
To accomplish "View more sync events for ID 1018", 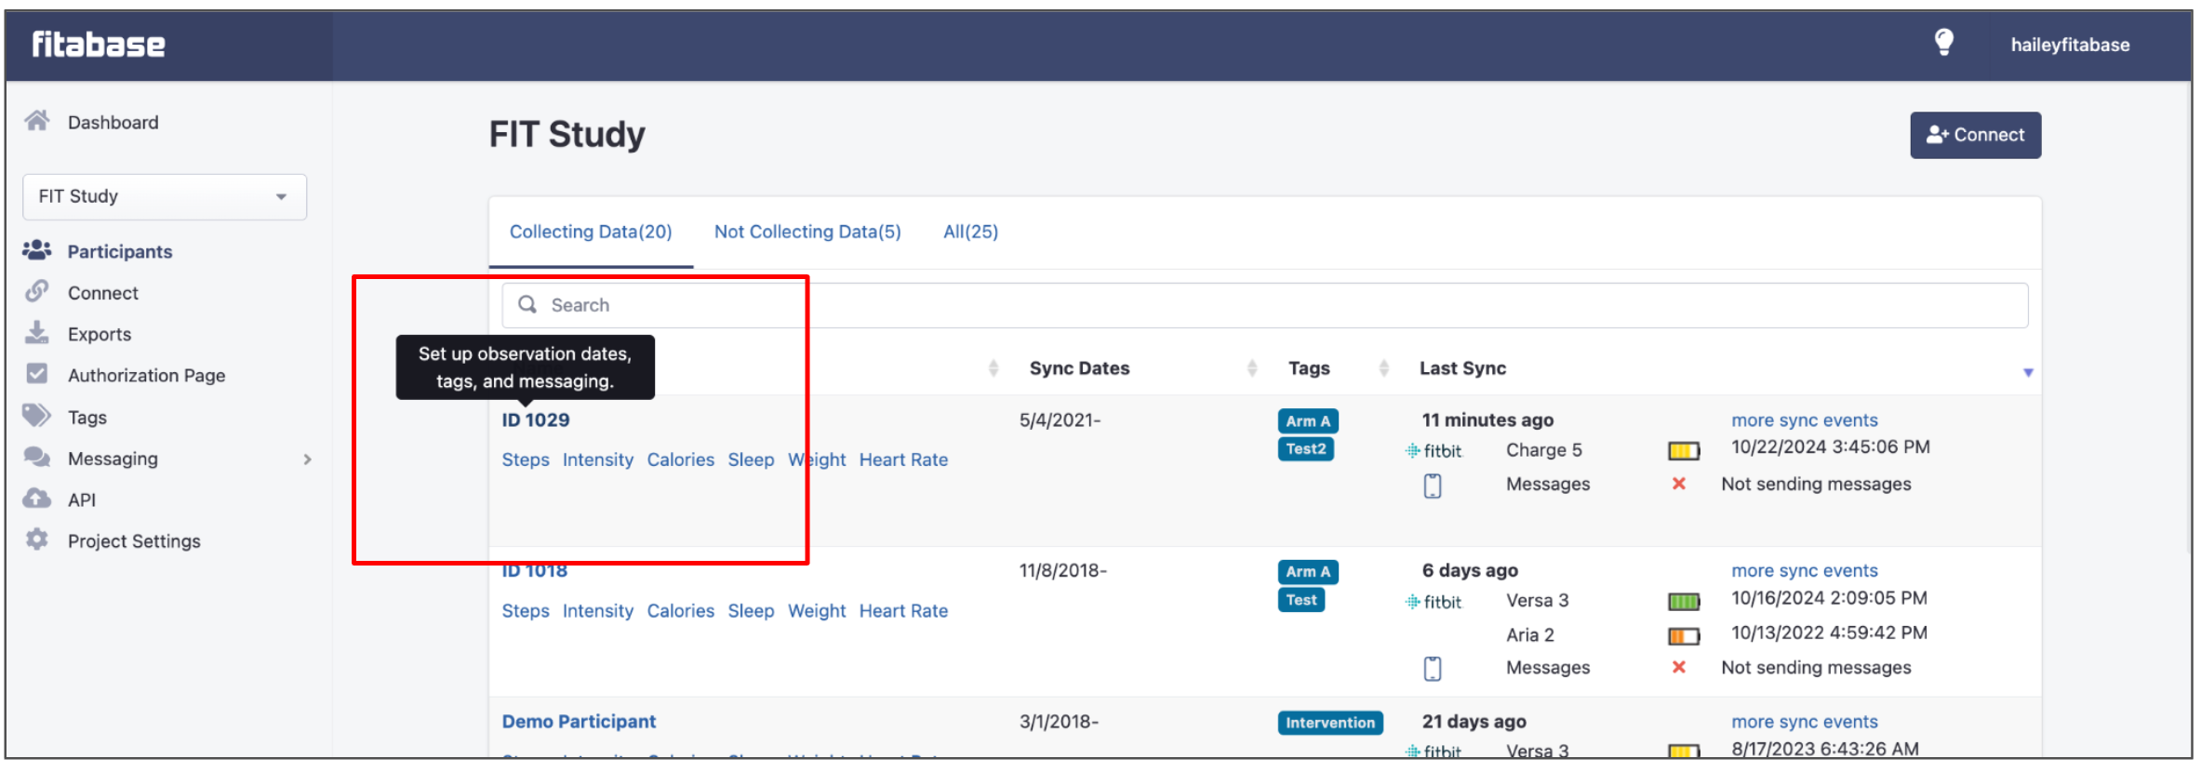I will click(x=1805, y=570).
